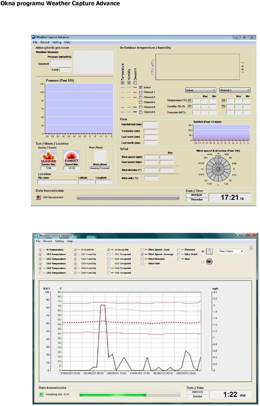This screenshot has width=260, height=406.
Task: Click the Sunrise time value 7:56
Action: (49, 168)
